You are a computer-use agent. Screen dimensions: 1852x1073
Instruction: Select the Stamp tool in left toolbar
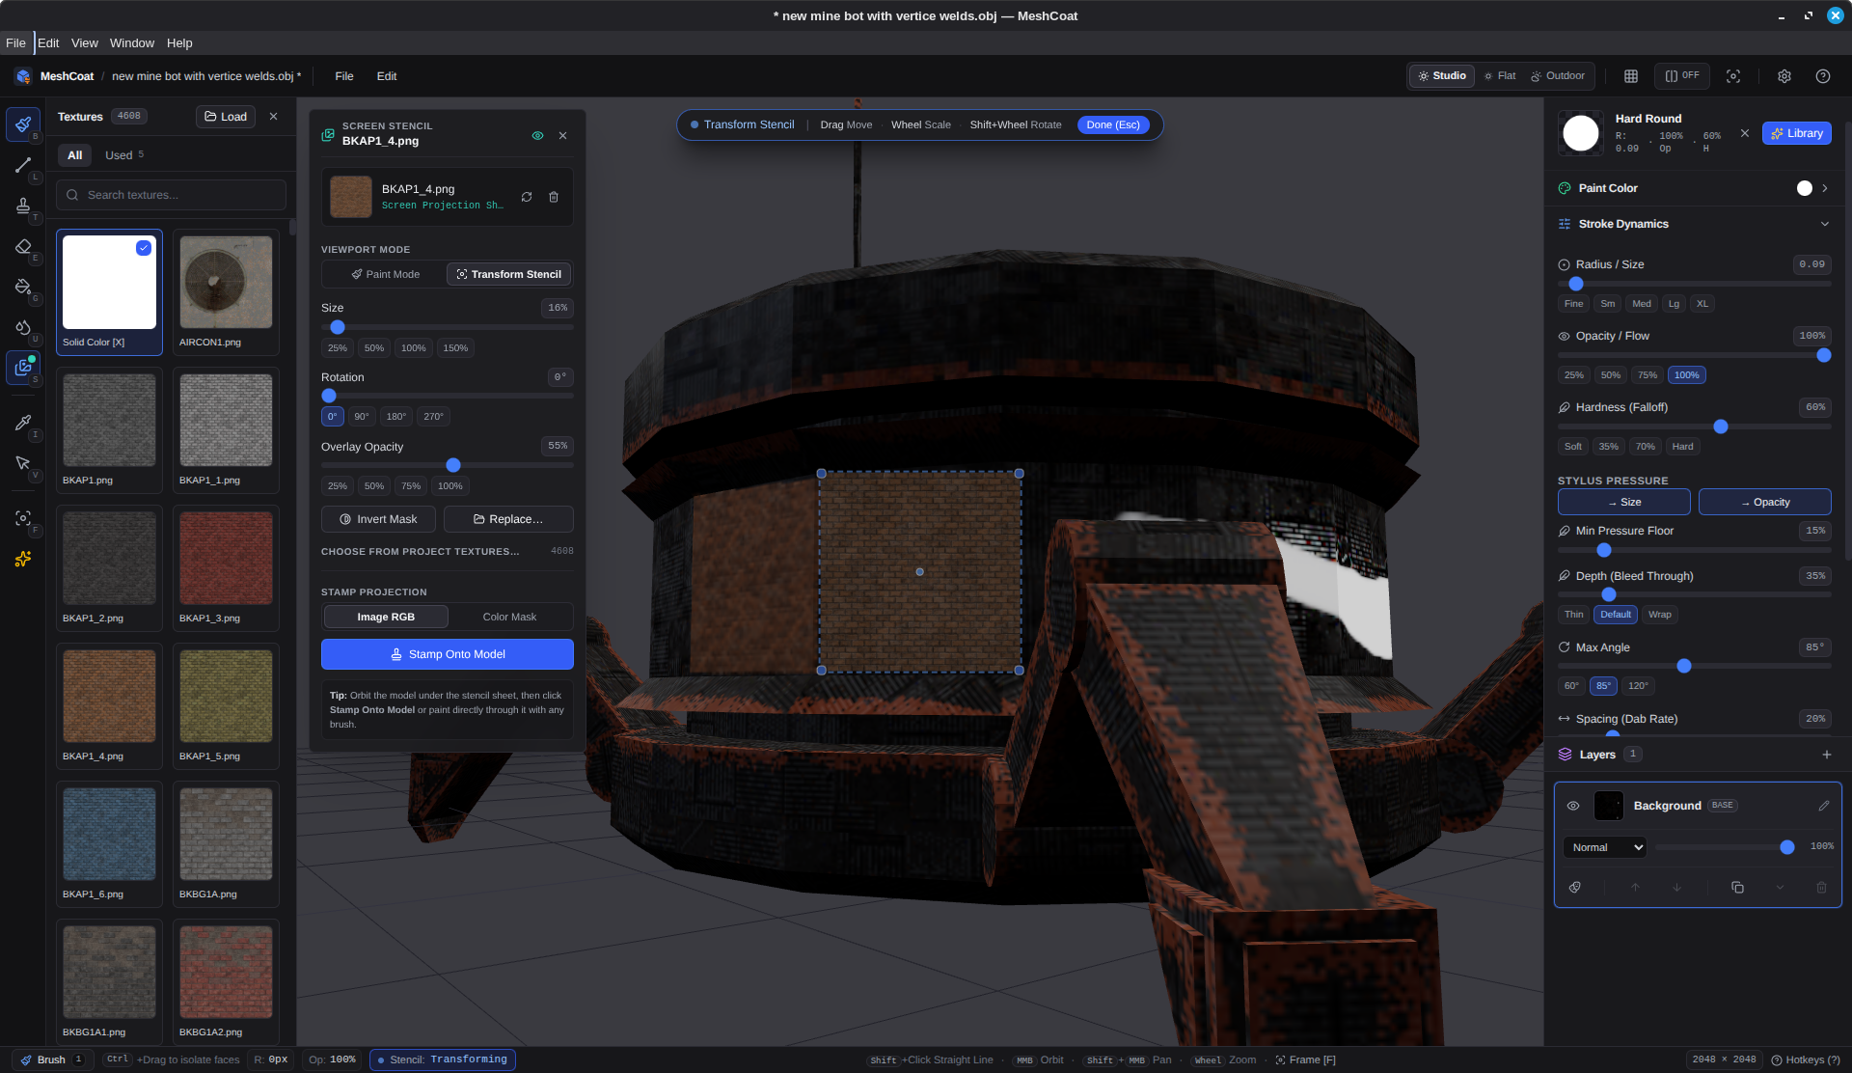point(23,206)
